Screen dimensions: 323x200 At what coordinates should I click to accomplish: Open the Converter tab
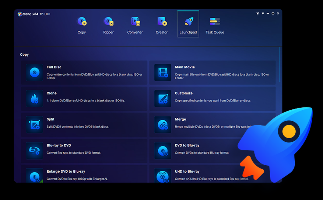[x=135, y=25]
